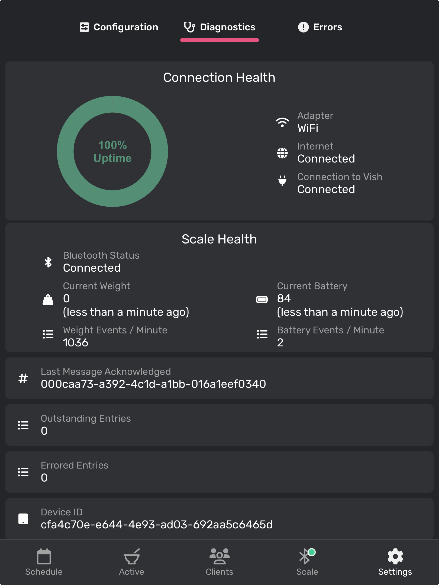Click the Bluetooth Status icon
Screen dimensions: 439x585
(48, 262)
